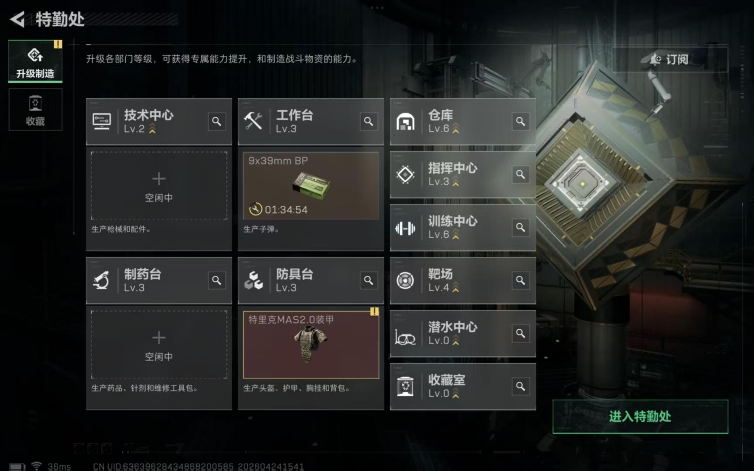
Task: Inspect 工作台 details via magnifier icon
Action: pyautogui.click(x=368, y=121)
